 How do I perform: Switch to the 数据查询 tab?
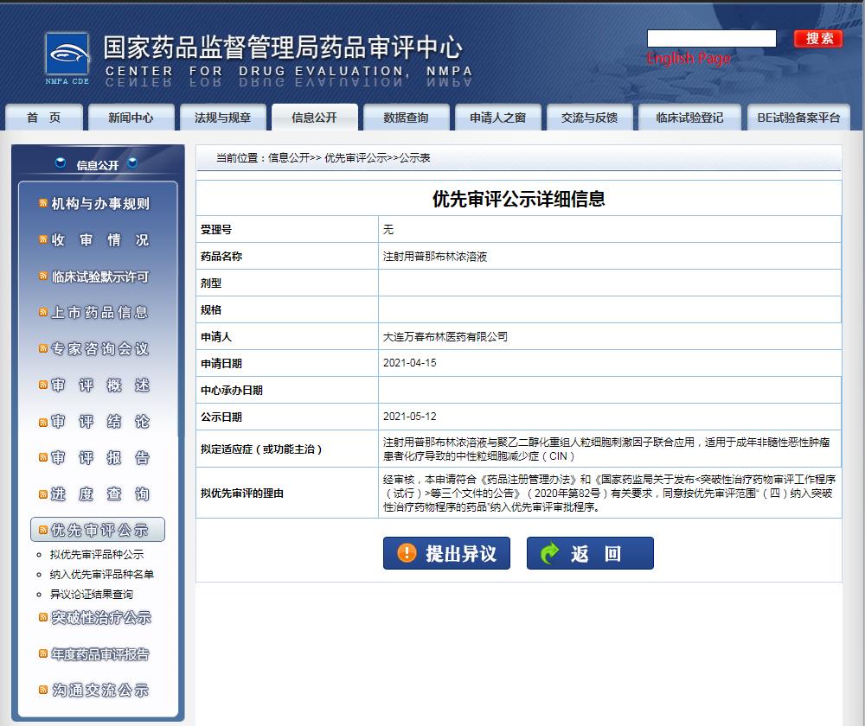click(x=406, y=118)
